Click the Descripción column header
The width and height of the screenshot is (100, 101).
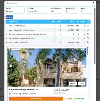[13, 22]
